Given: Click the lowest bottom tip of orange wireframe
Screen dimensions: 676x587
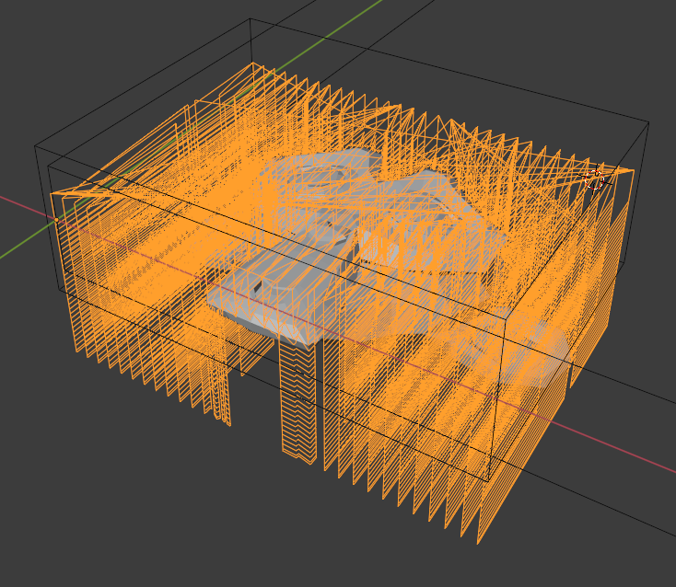Looking at the screenshot, I should [480, 540].
